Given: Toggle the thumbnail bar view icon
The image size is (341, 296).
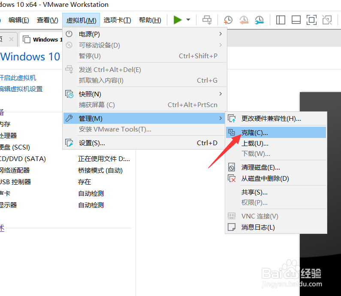Looking at the screenshot, I should tap(296, 20).
